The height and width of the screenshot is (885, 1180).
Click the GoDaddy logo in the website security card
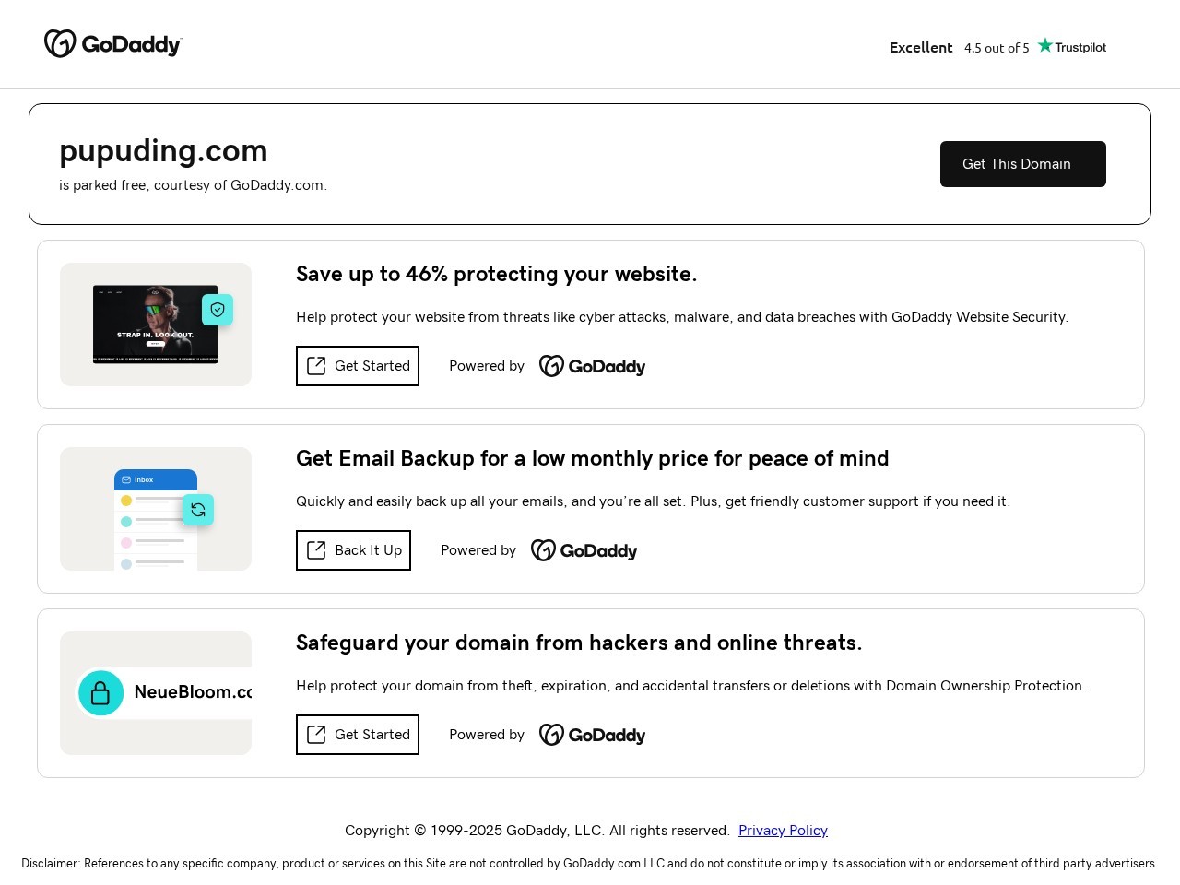point(592,367)
